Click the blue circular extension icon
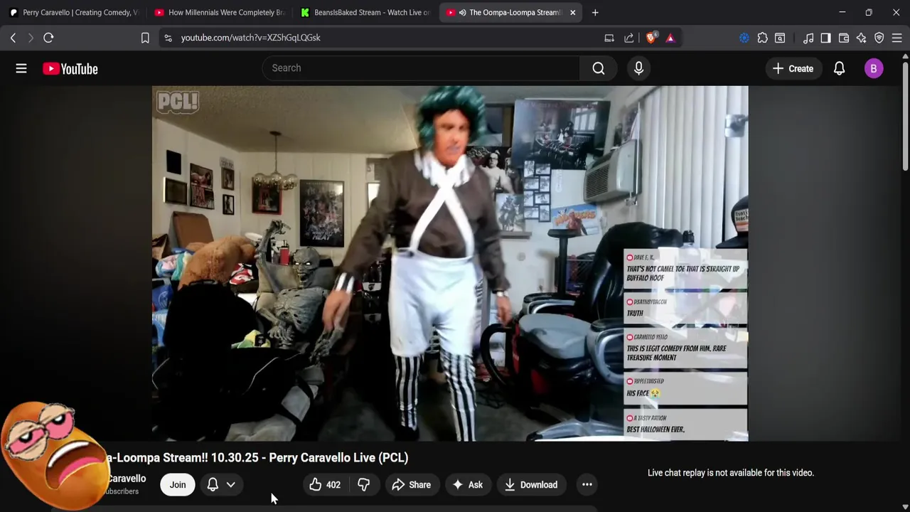 (x=744, y=38)
